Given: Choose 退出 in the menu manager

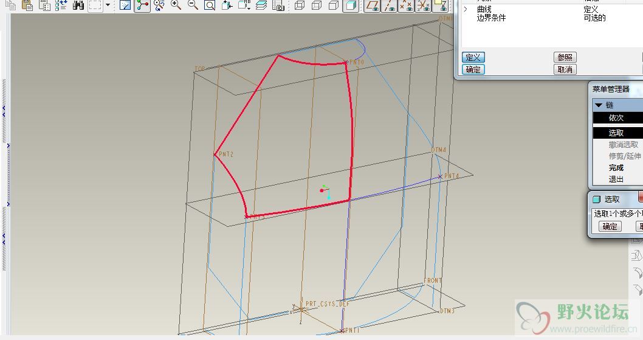Looking at the screenshot, I should tap(616, 179).
